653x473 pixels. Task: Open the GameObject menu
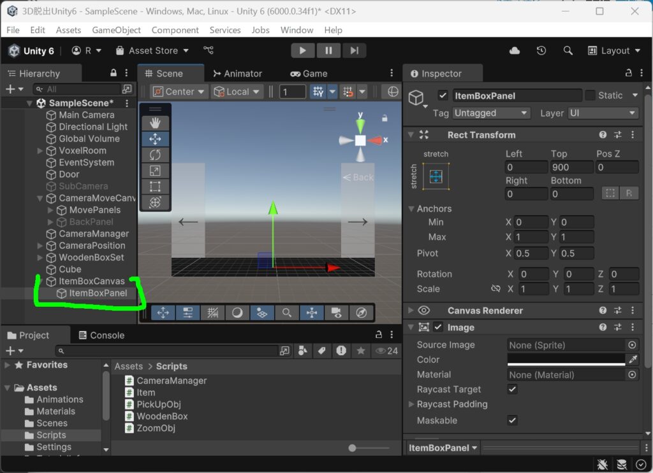[116, 30]
